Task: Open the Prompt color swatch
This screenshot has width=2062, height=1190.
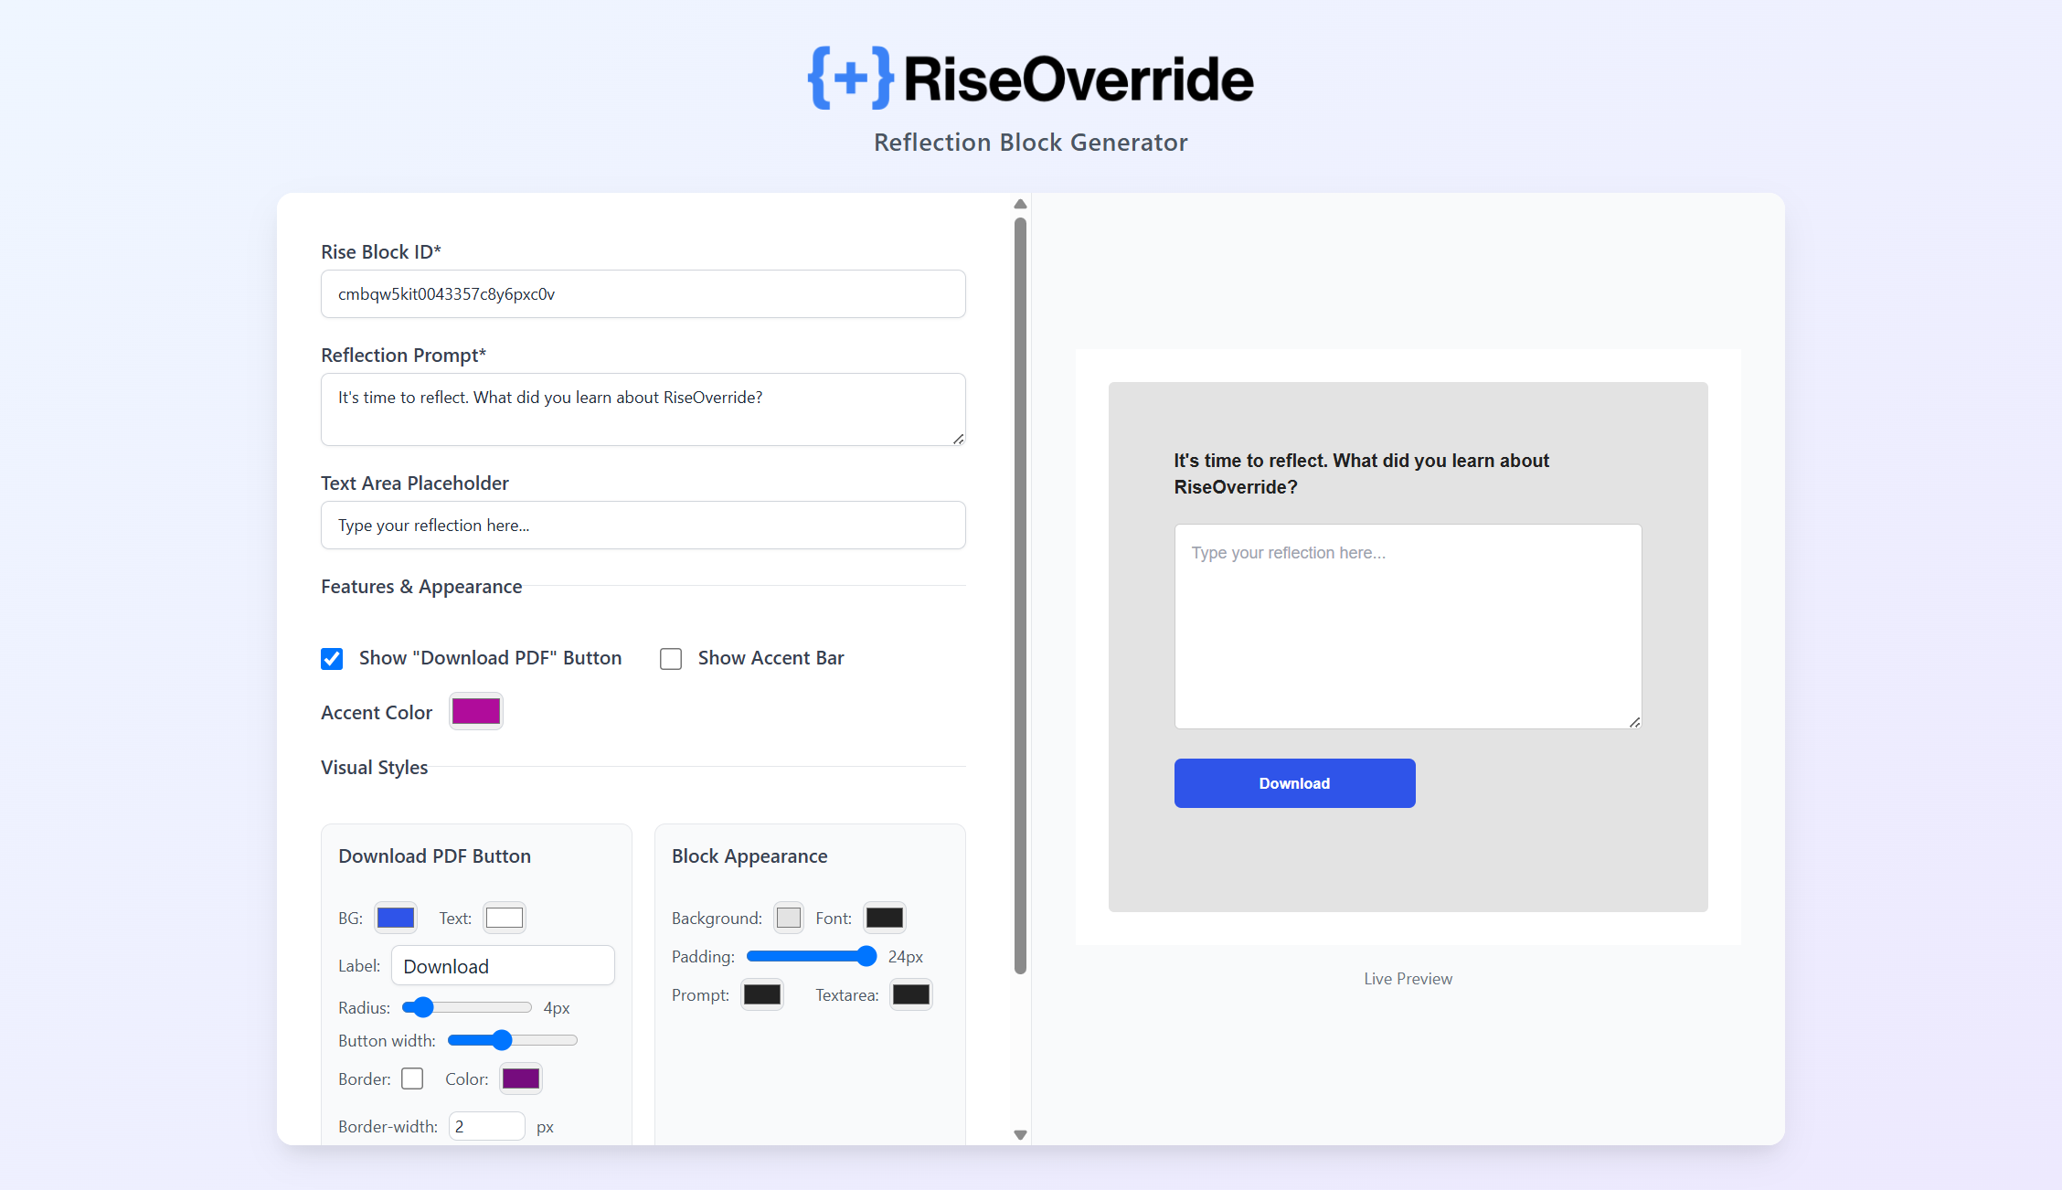Action: click(762, 994)
